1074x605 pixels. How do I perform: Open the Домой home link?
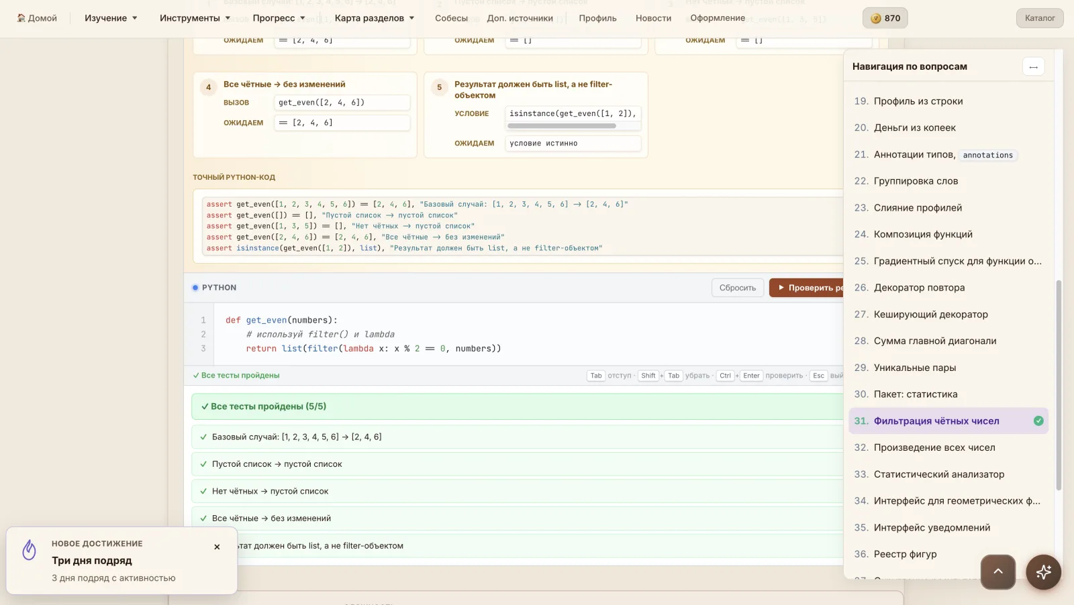click(x=37, y=18)
